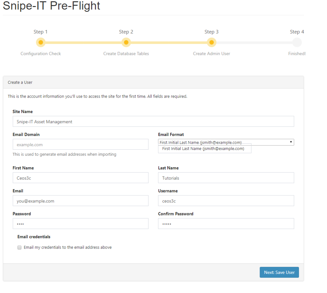The image size is (327, 293).
Task: Click inside the Confirm Password field
Action: [x=226, y=223]
